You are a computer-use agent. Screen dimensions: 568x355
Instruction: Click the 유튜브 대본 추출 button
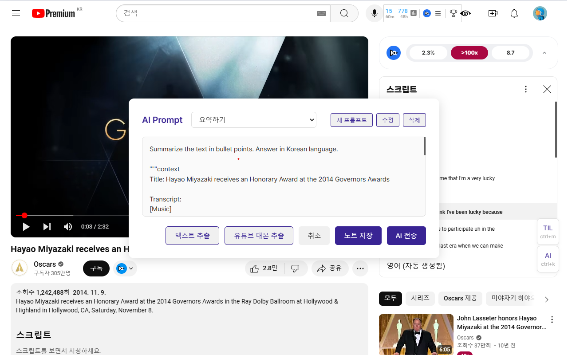coord(259,236)
